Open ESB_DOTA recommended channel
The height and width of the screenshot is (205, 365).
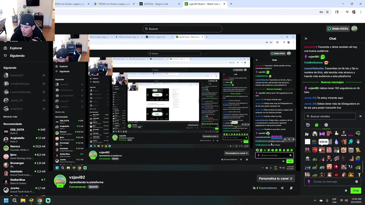tap(24, 131)
